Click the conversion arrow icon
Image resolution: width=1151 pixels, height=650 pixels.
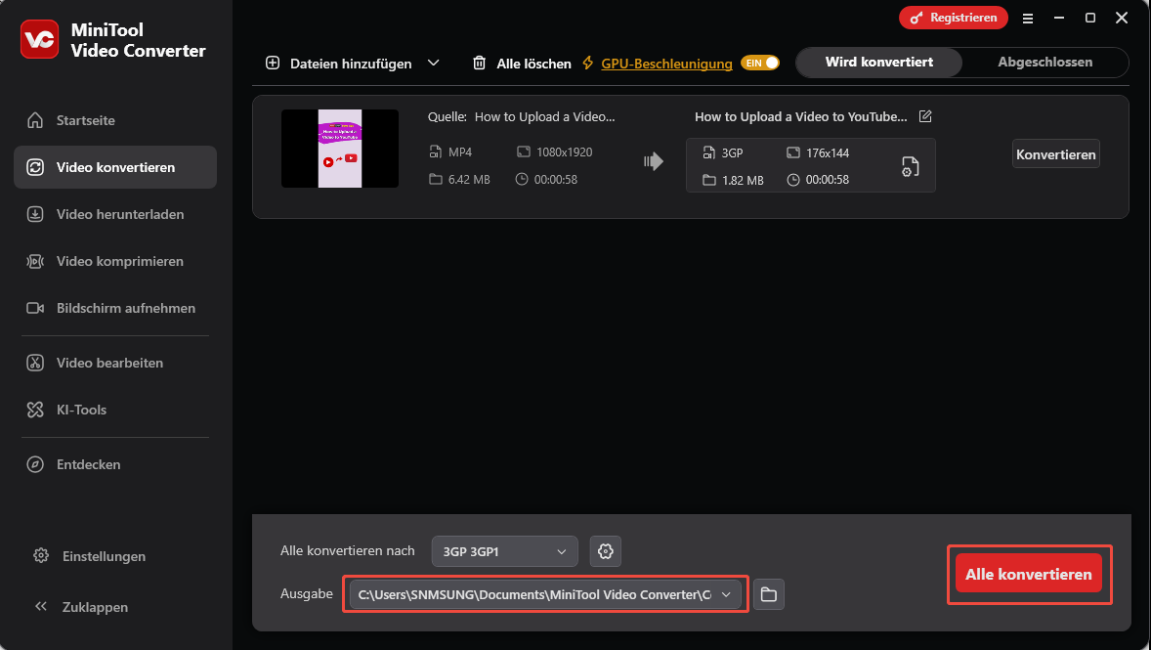click(x=654, y=161)
